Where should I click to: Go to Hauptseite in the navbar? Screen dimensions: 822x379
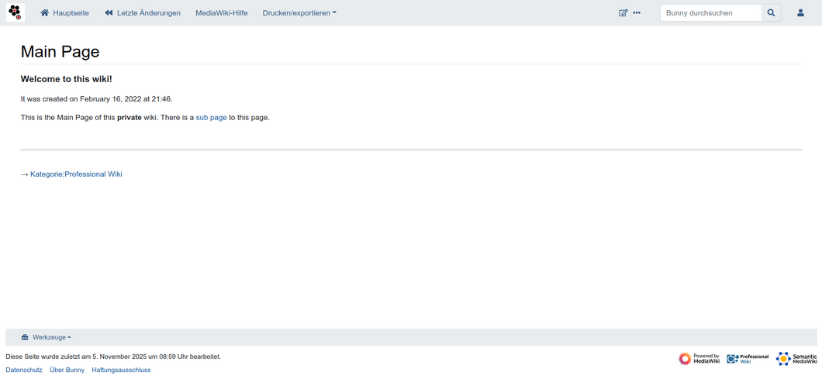(64, 13)
